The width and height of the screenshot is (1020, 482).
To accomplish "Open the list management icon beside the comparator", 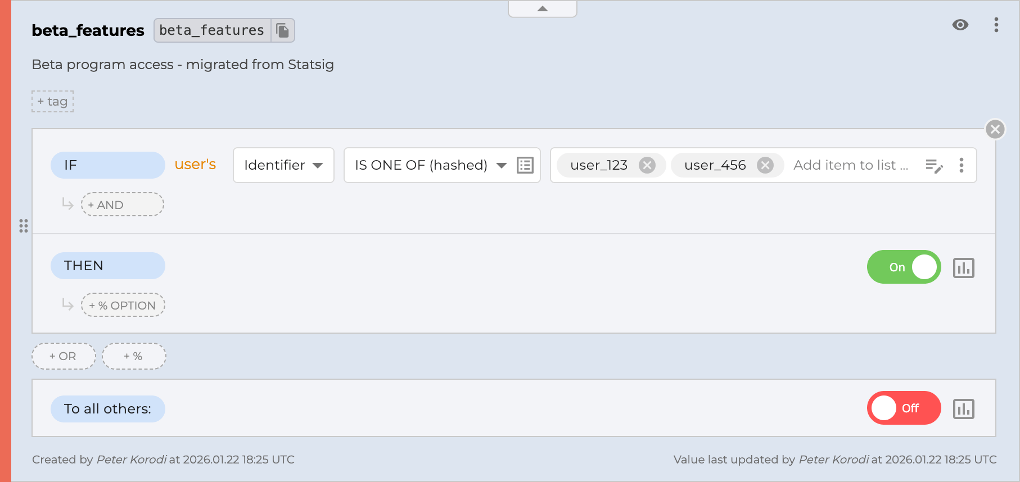I will [525, 165].
